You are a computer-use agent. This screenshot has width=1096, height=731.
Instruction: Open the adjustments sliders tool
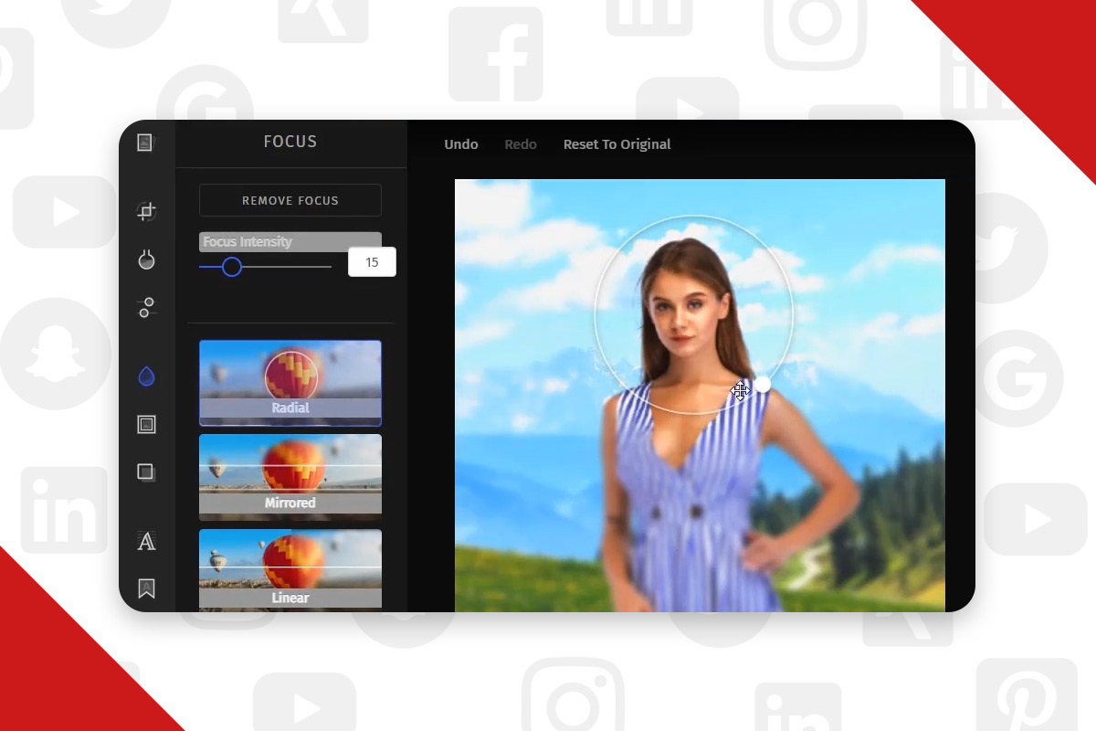146,308
